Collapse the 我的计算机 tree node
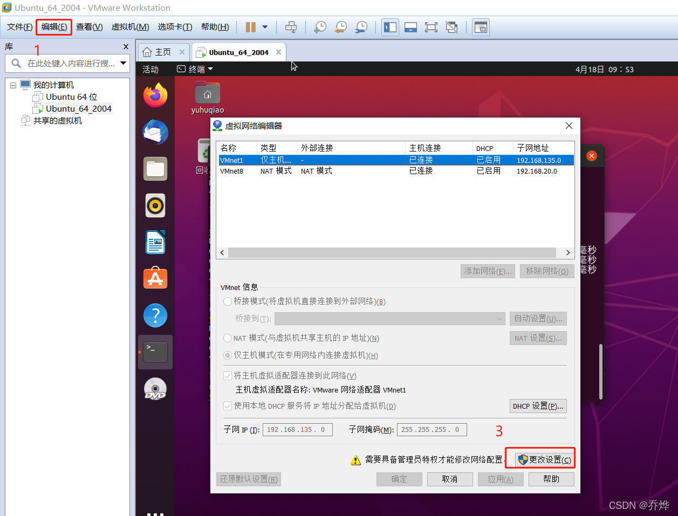Viewport: 678px width, 516px height. pos(13,85)
